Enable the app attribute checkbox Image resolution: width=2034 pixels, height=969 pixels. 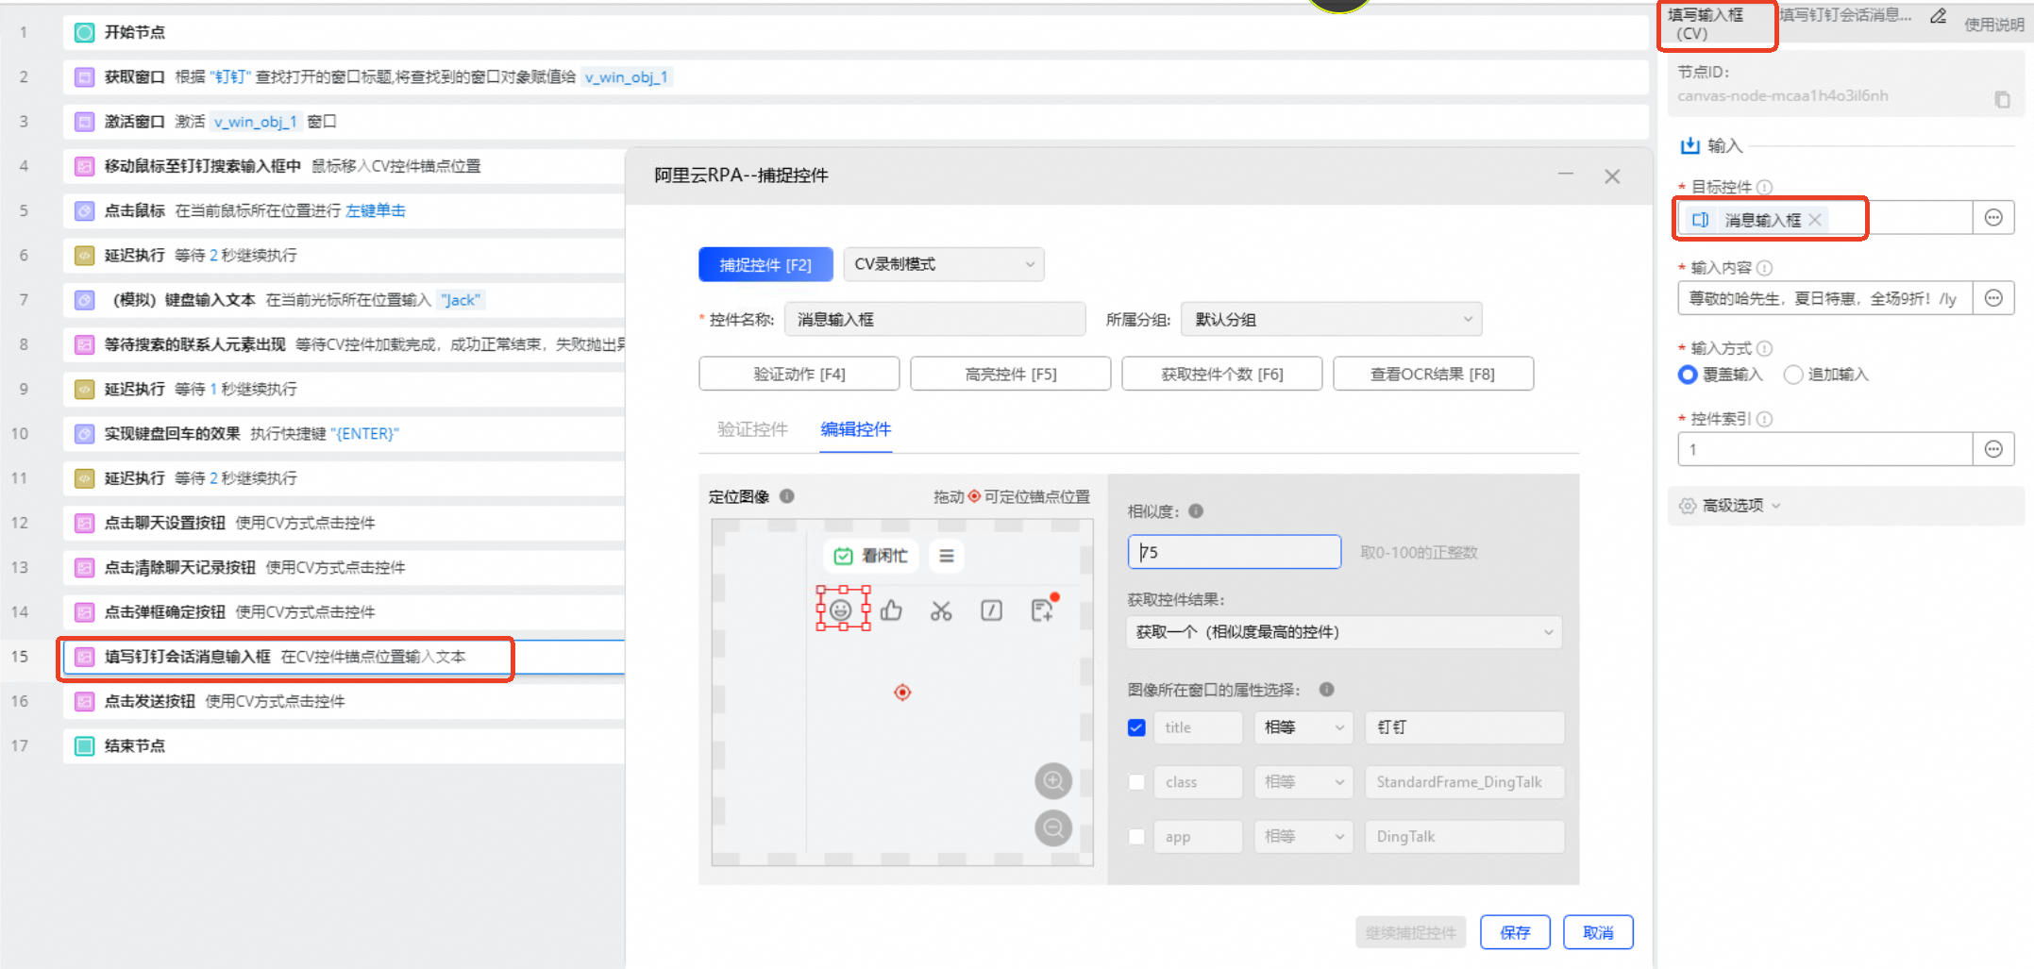1136,837
